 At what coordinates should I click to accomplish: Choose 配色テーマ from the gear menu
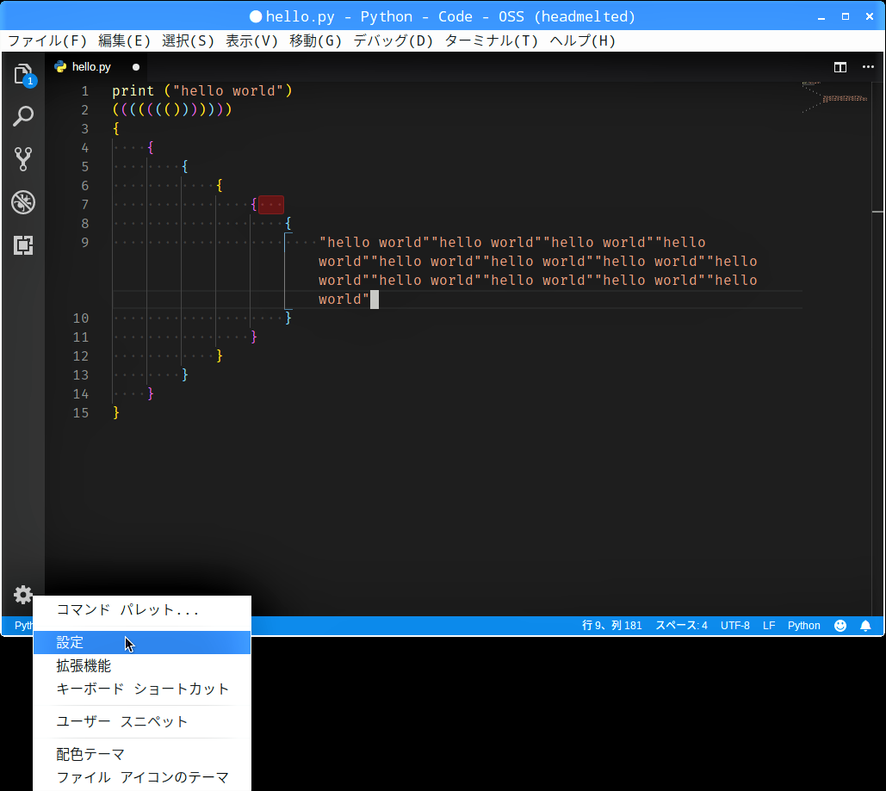tap(142, 754)
